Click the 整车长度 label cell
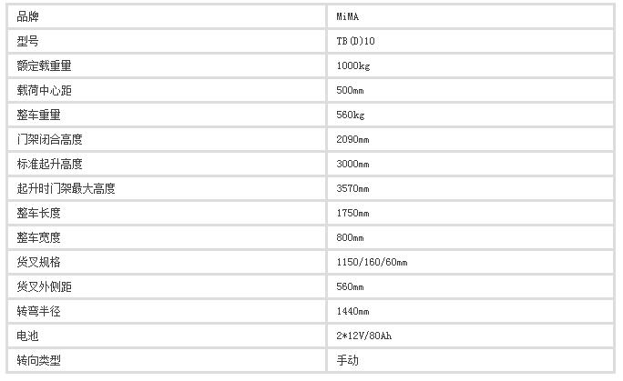623x381 pixels. tap(167, 214)
